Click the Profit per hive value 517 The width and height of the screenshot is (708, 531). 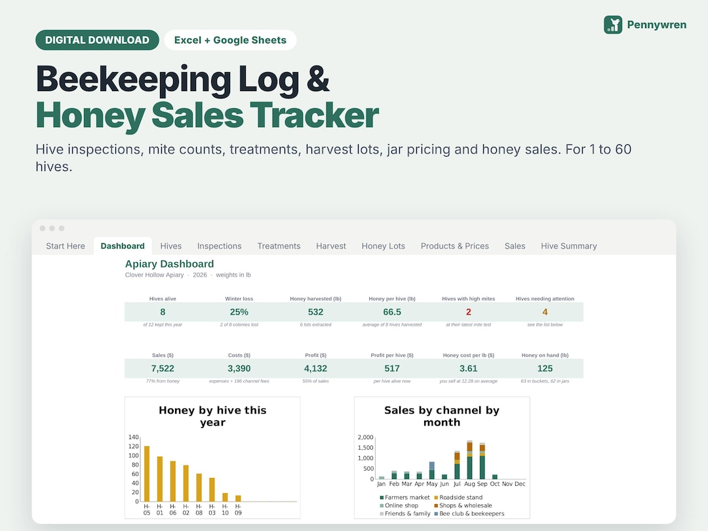[x=392, y=368]
